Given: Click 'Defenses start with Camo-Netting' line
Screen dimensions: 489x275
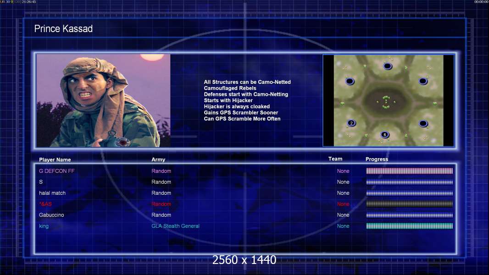Looking at the screenshot, I should point(246,94).
